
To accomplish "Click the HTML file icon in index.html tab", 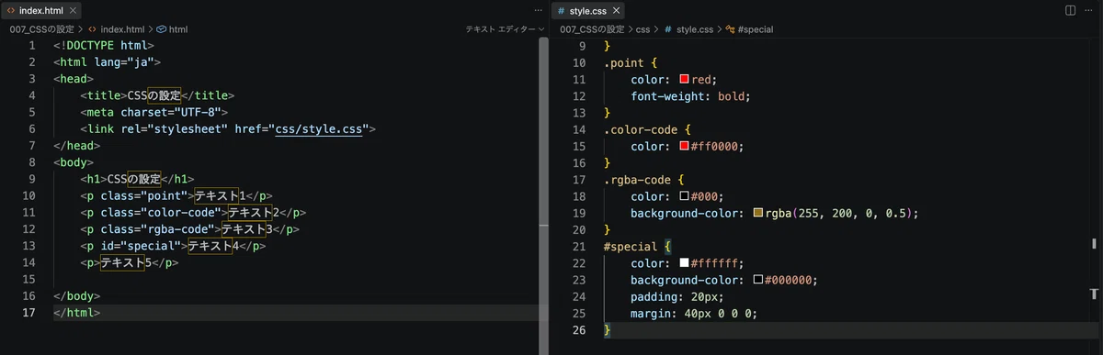I will [11, 11].
